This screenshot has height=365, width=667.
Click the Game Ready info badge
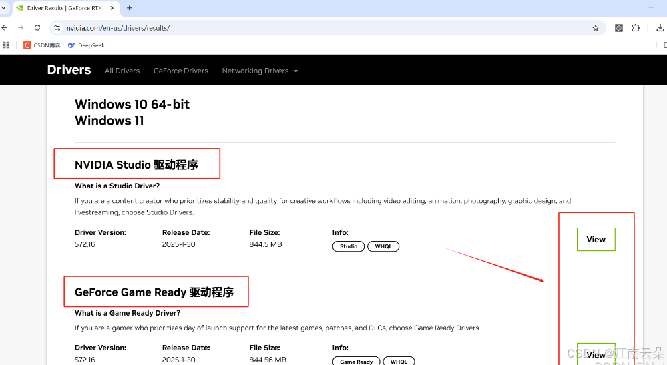tap(356, 362)
